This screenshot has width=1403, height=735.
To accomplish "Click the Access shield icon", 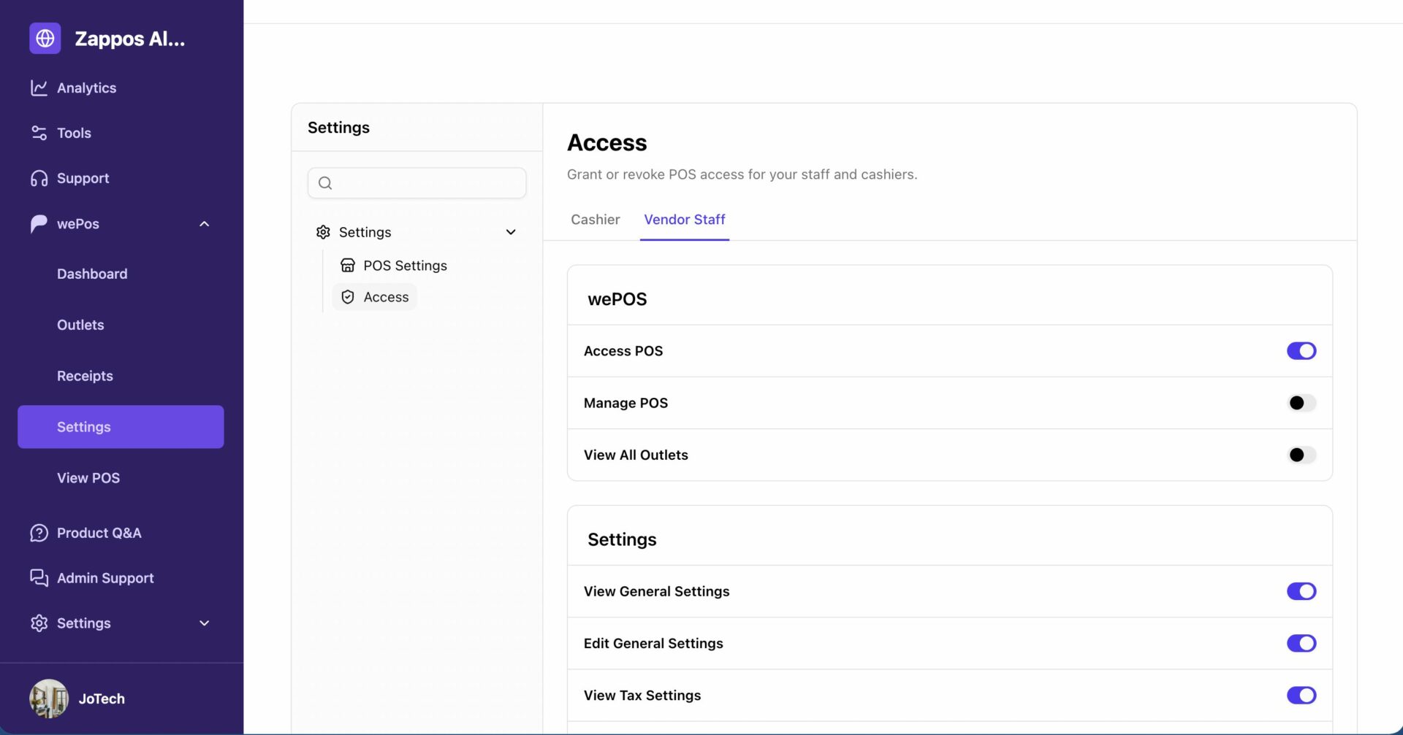I will (348, 297).
